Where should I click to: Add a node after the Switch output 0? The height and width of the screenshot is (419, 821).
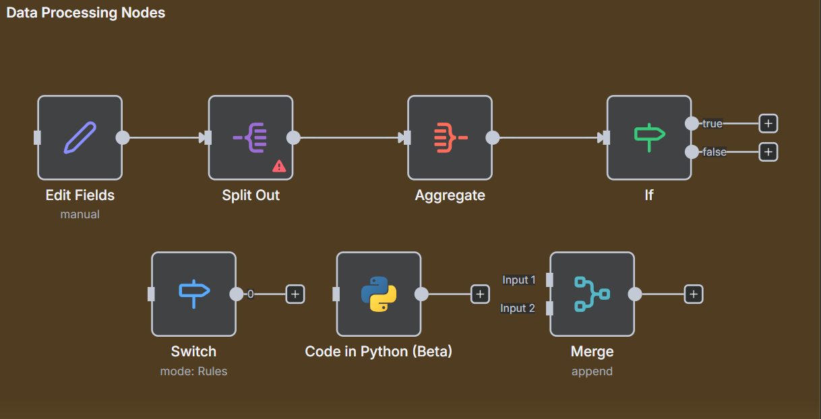pos(295,294)
